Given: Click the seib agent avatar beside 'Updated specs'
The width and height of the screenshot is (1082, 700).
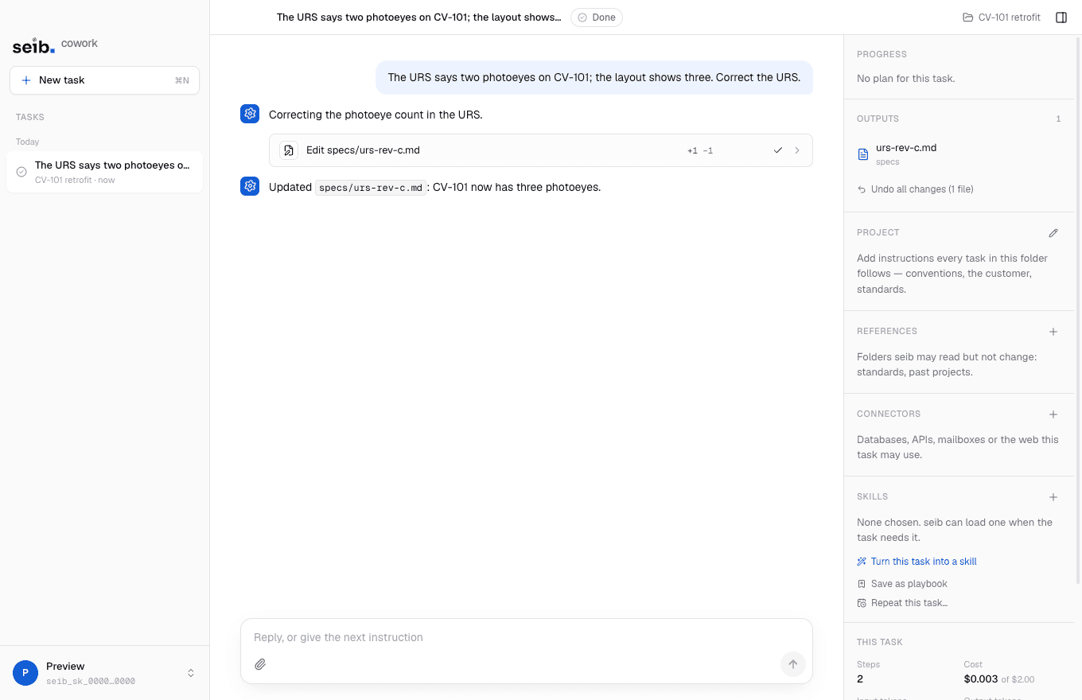Looking at the screenshot, I should [250, 186].
